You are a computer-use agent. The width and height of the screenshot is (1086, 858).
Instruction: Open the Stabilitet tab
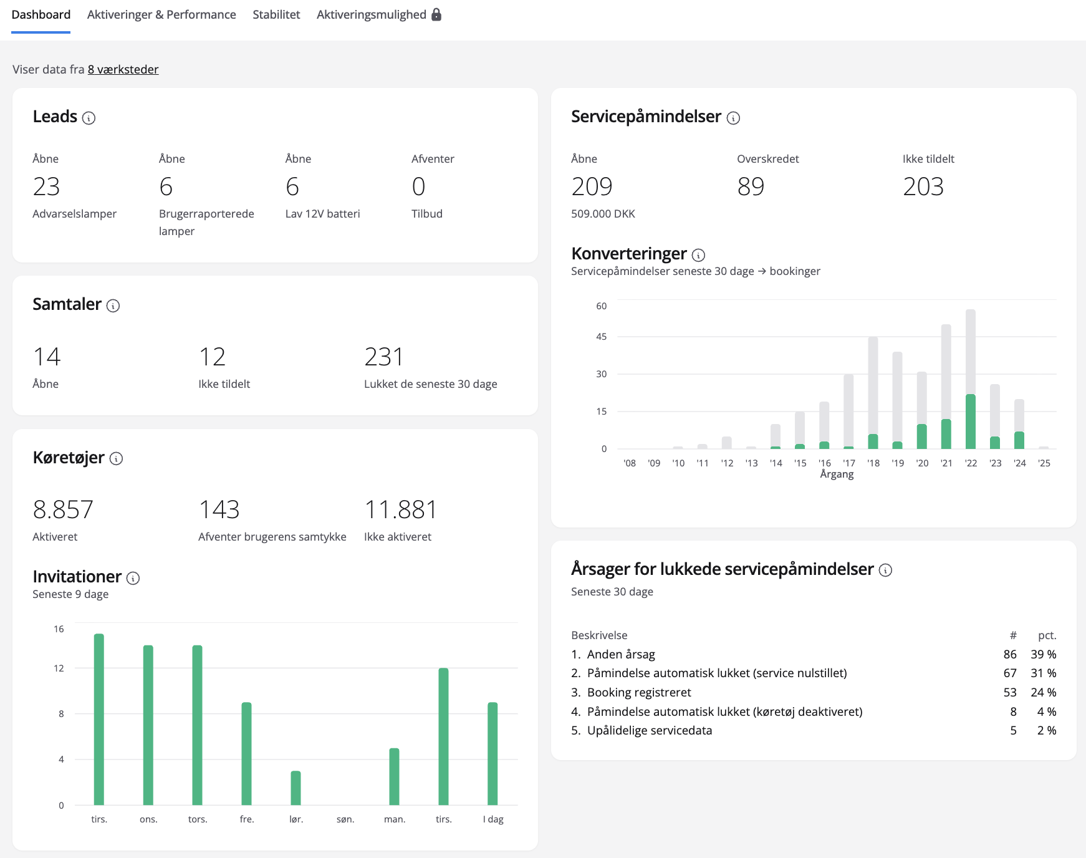(x=276, y=14)
